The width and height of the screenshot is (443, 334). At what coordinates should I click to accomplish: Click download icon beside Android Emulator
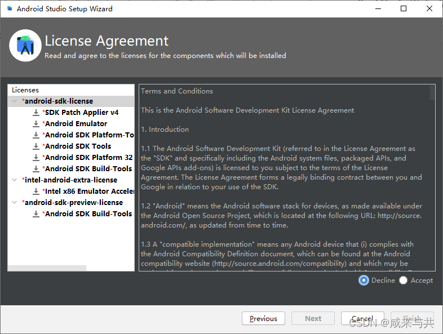pos(36,124)
